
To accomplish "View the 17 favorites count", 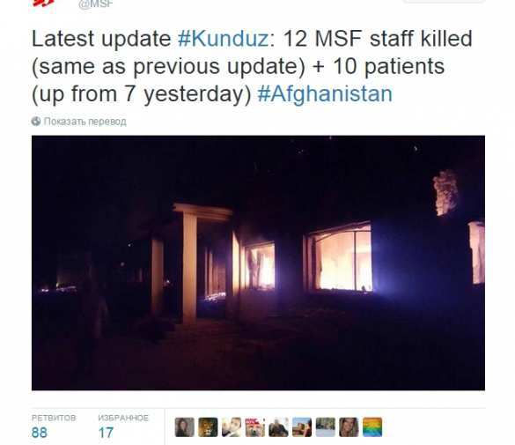I will point(106,433).
